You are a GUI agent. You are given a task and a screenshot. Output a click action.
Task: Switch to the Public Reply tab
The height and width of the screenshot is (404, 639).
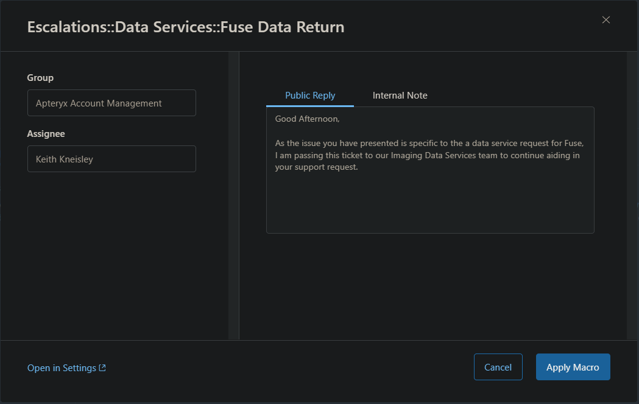click(309, 96)
